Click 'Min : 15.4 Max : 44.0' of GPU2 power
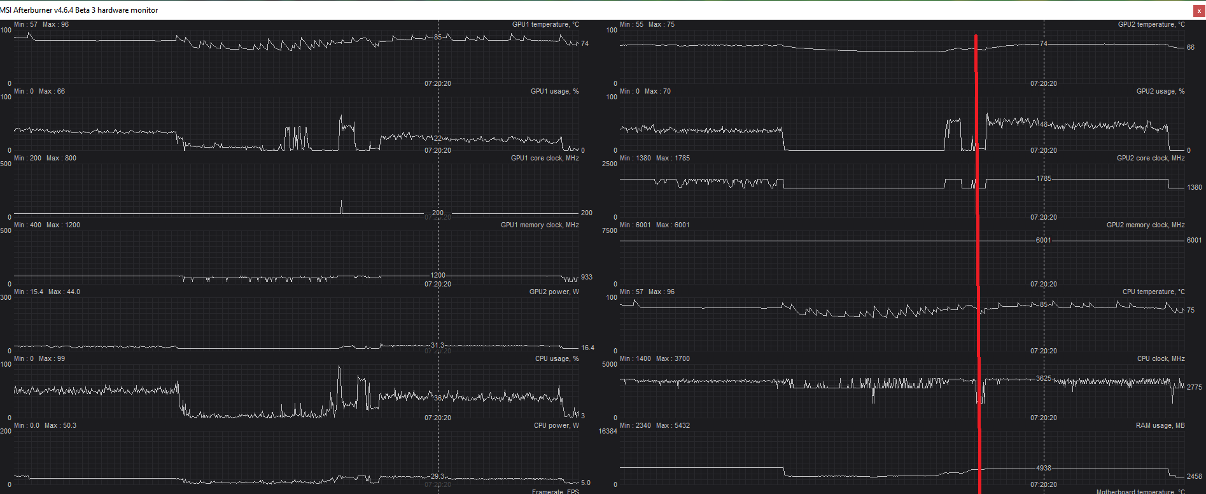Viewport: 1206px width, 494px height. tap(47, 292)
